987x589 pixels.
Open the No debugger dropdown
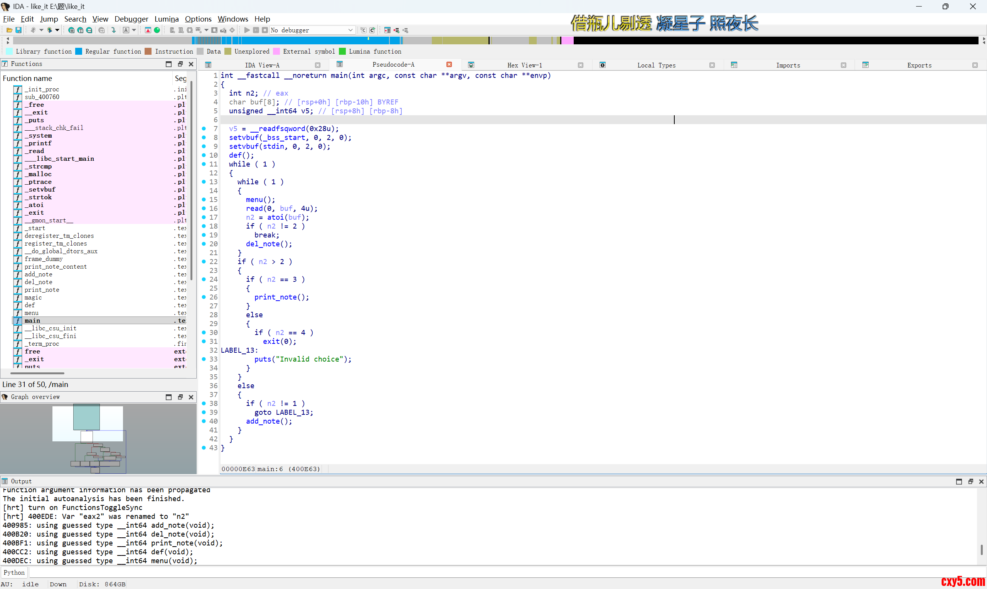pos(350,30)
